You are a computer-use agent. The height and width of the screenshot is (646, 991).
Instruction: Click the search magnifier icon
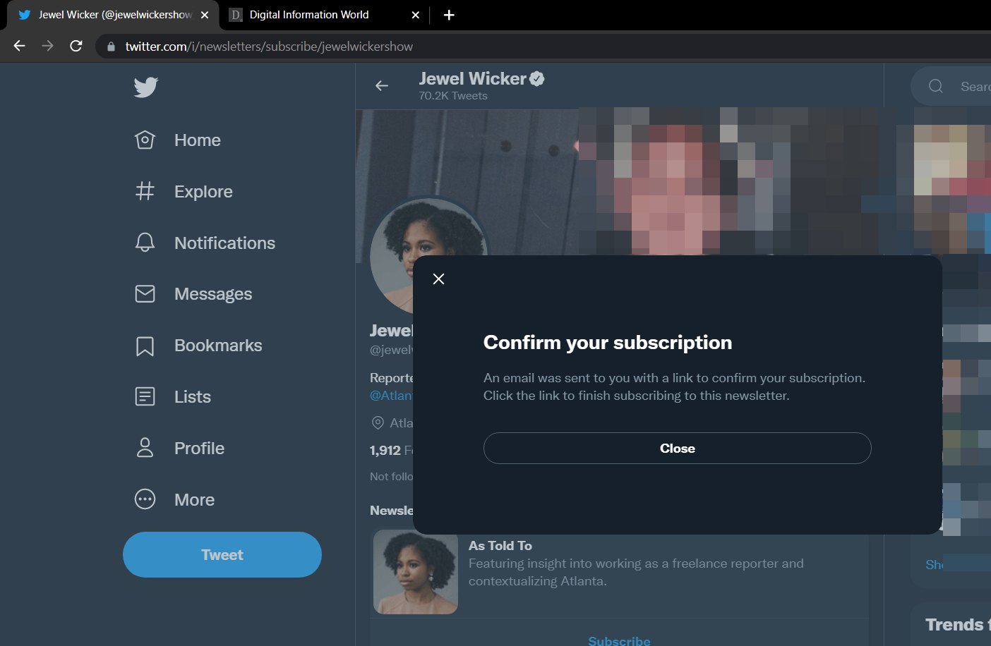click(935, 86)
